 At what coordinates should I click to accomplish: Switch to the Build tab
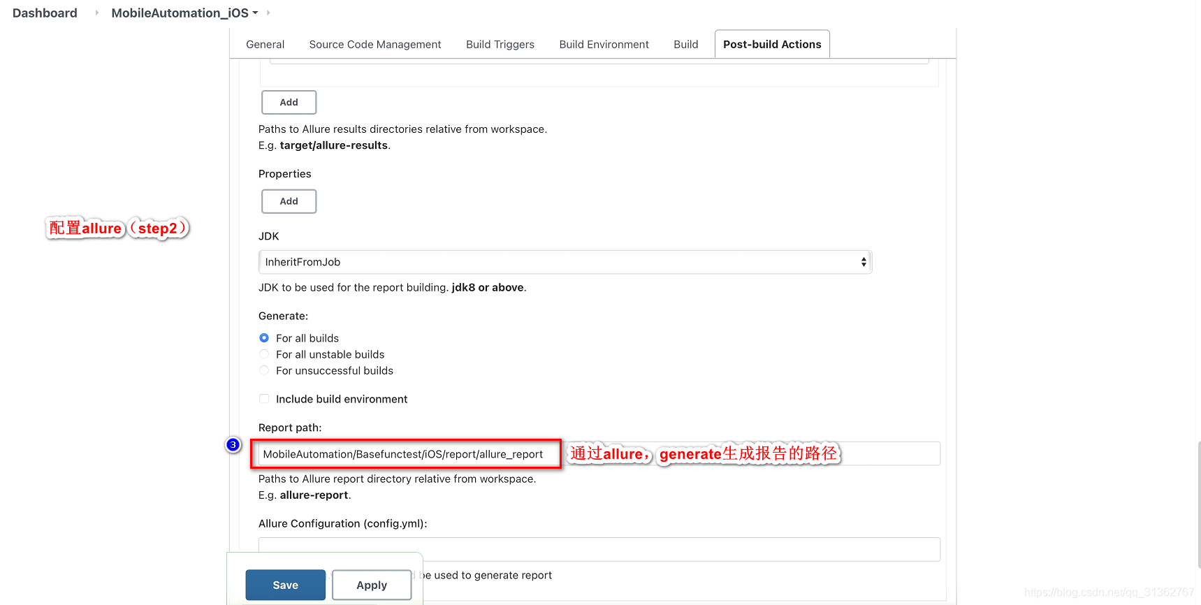[x=686, y=44]
